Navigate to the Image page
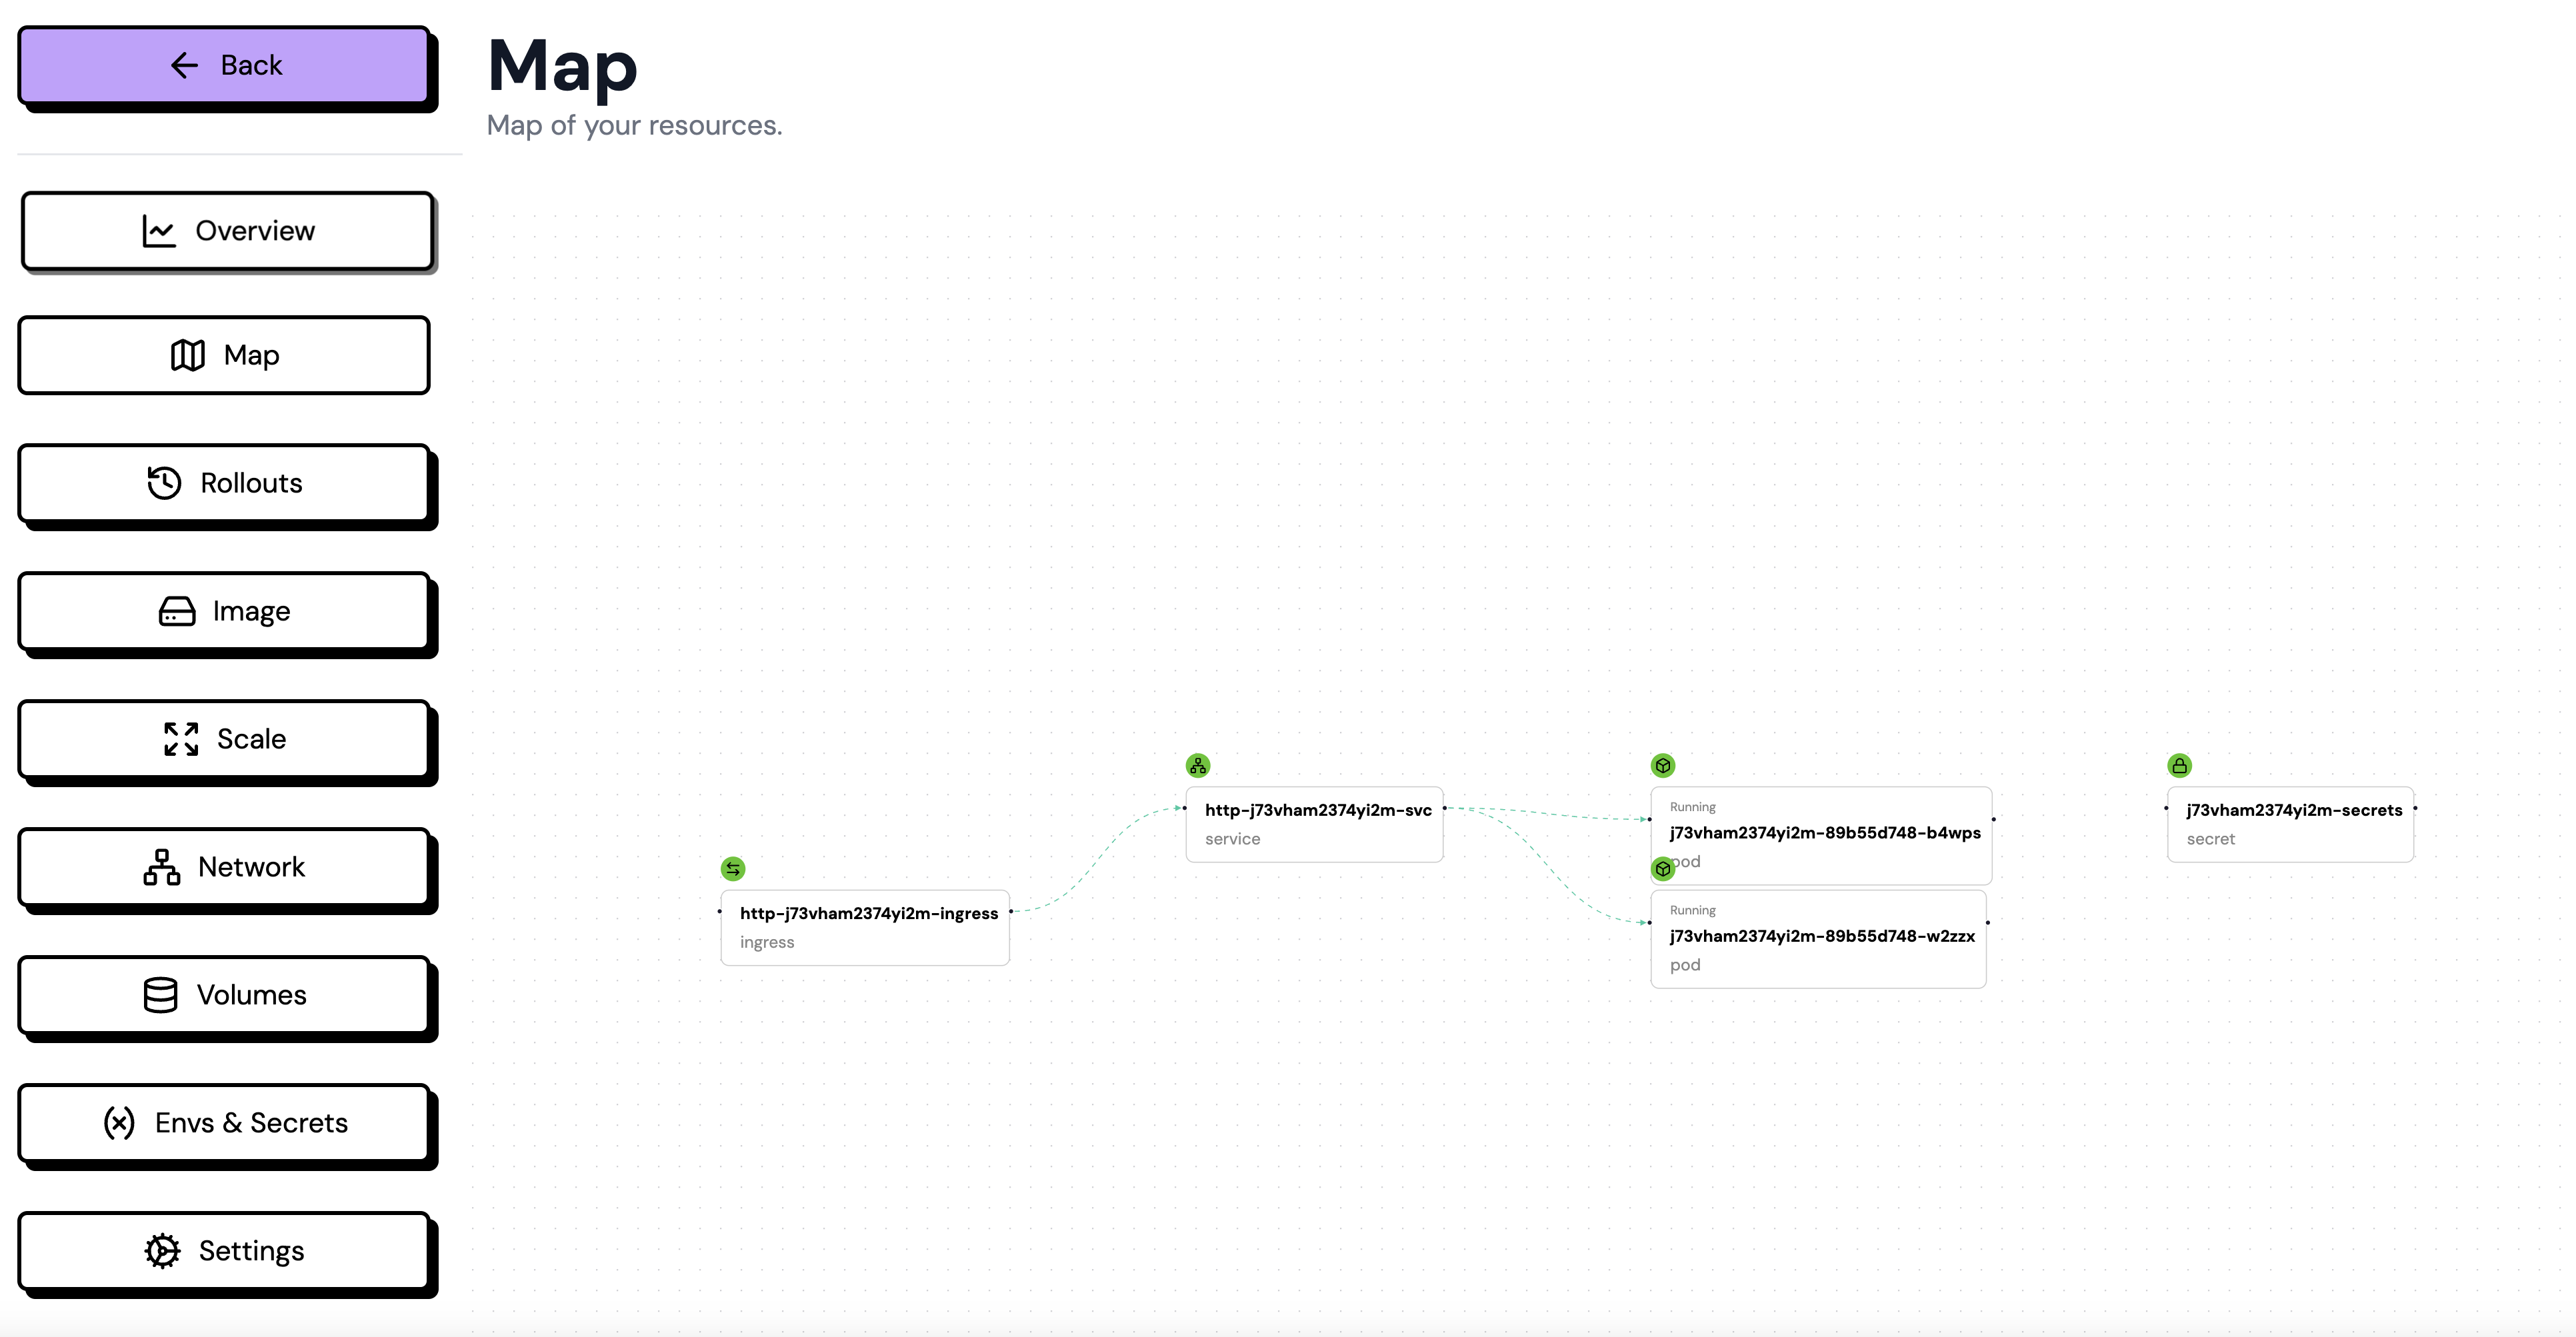This screenshot has height=1337, width=2576. tap(224, 611)
